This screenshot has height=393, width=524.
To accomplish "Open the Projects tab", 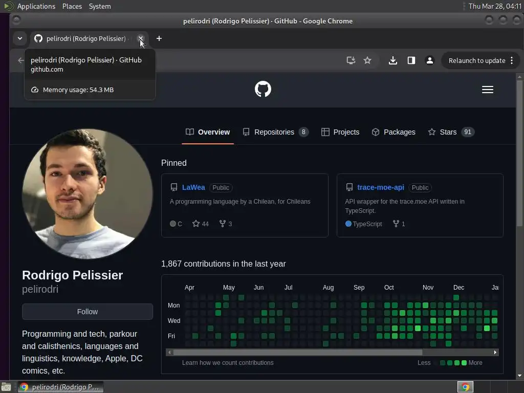I will point(340,132).
